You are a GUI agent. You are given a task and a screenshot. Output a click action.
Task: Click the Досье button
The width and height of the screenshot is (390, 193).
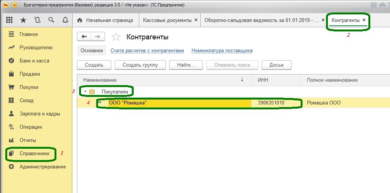276,65
